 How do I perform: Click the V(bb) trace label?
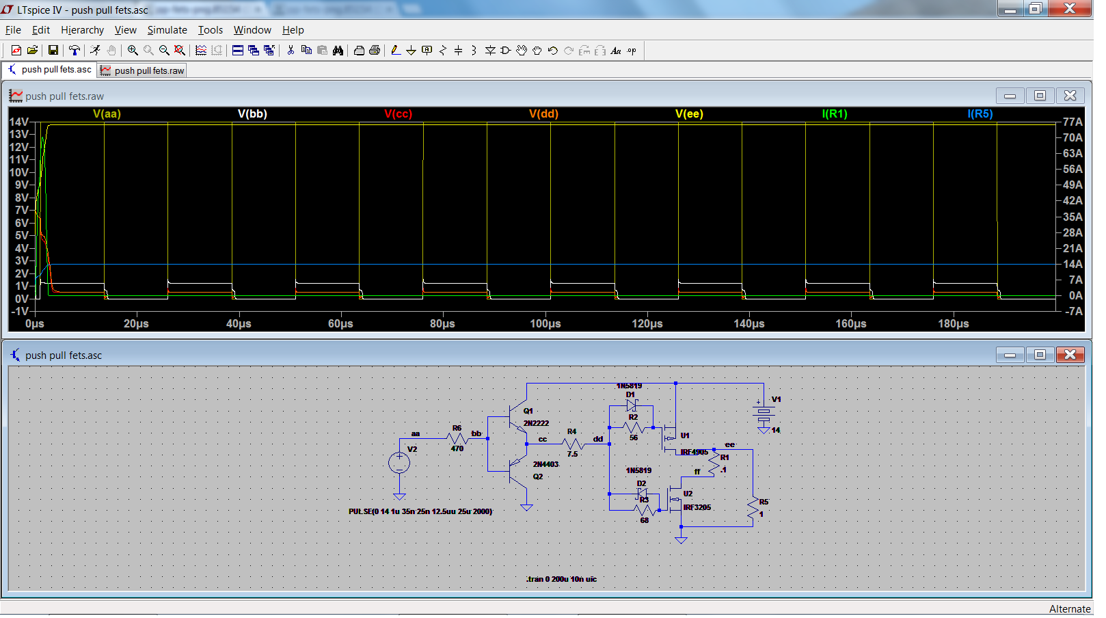(x=252, y=114)
